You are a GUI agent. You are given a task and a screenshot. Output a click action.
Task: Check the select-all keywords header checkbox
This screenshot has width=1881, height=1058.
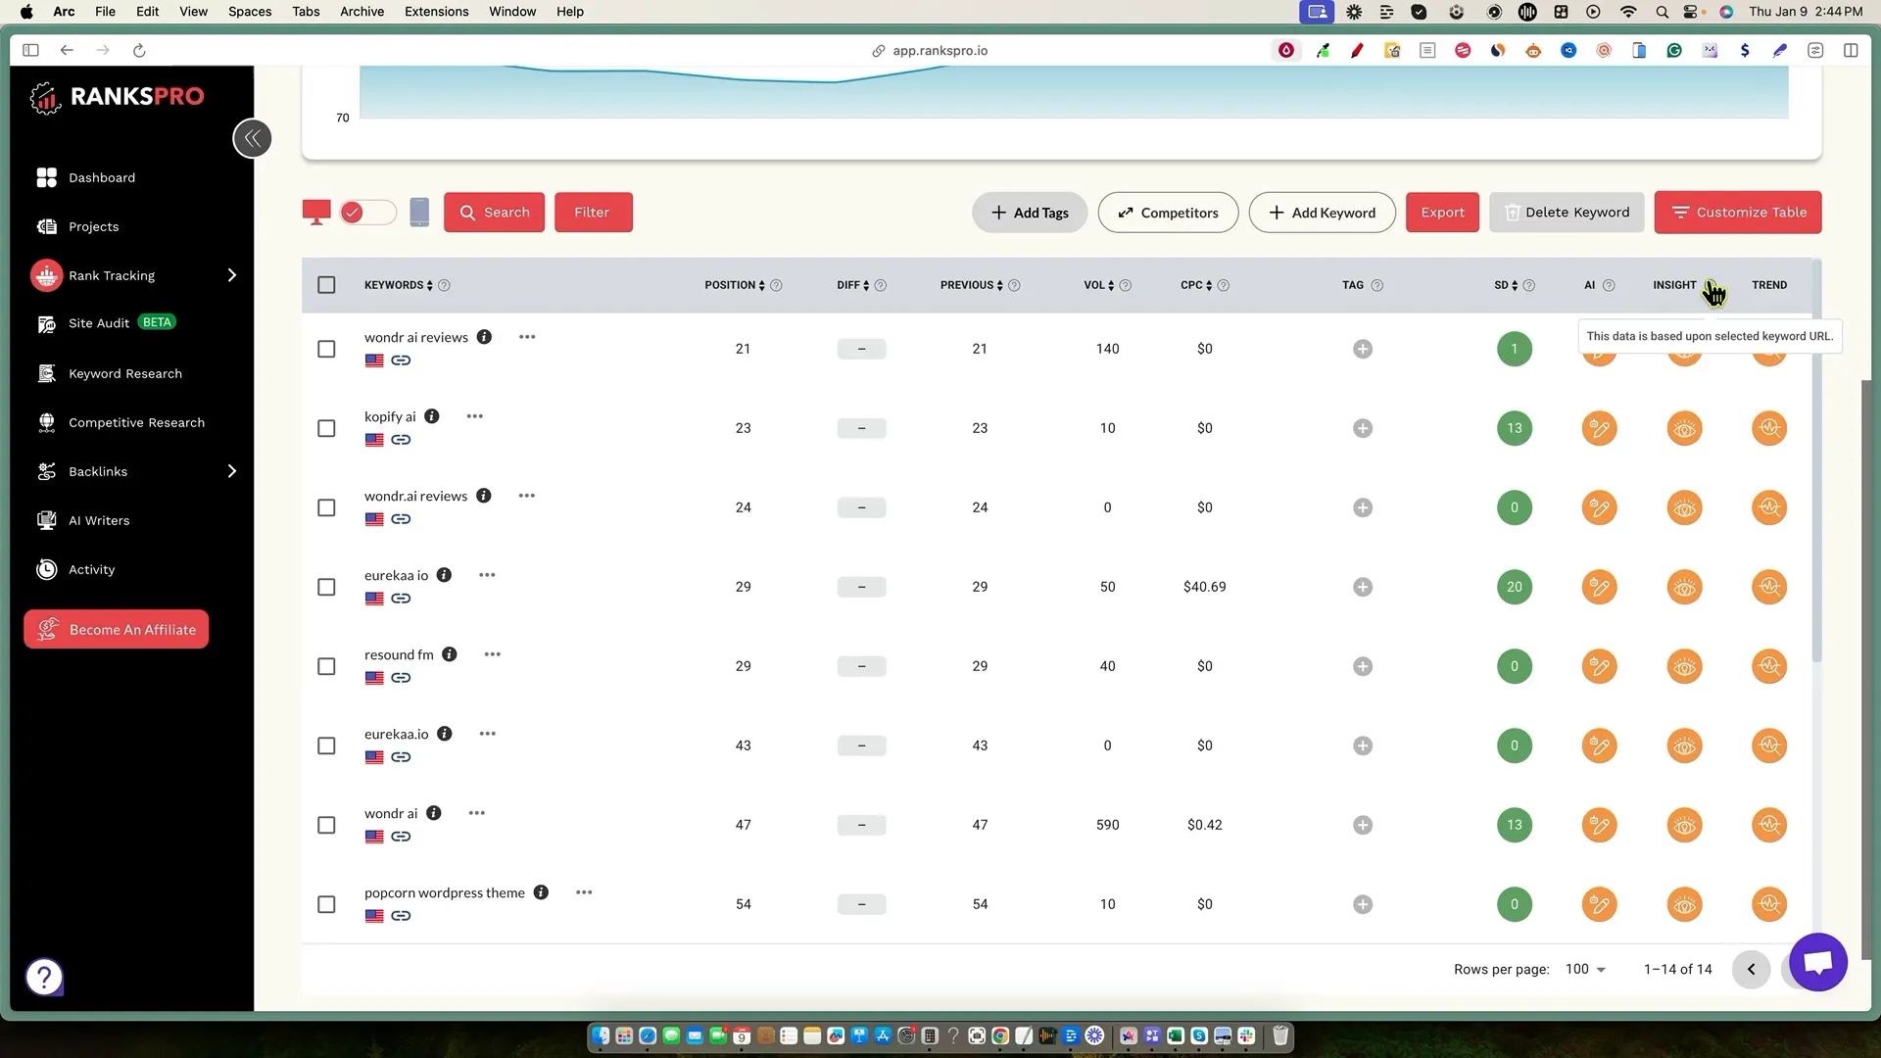click(326, 285)
